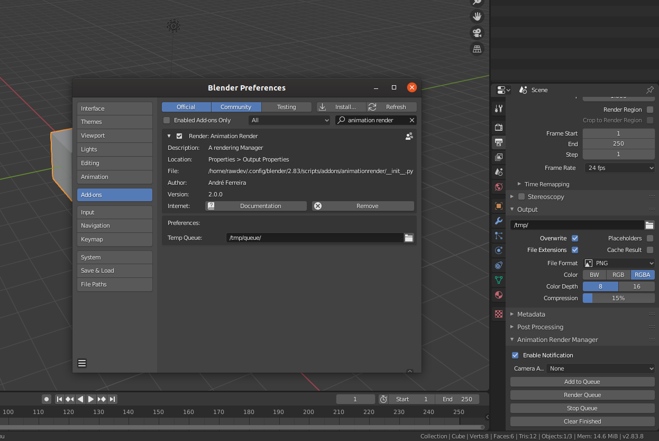Open the Object Constraints properties tab
This screenshot has height=441, width=659.
pos(498,265)
